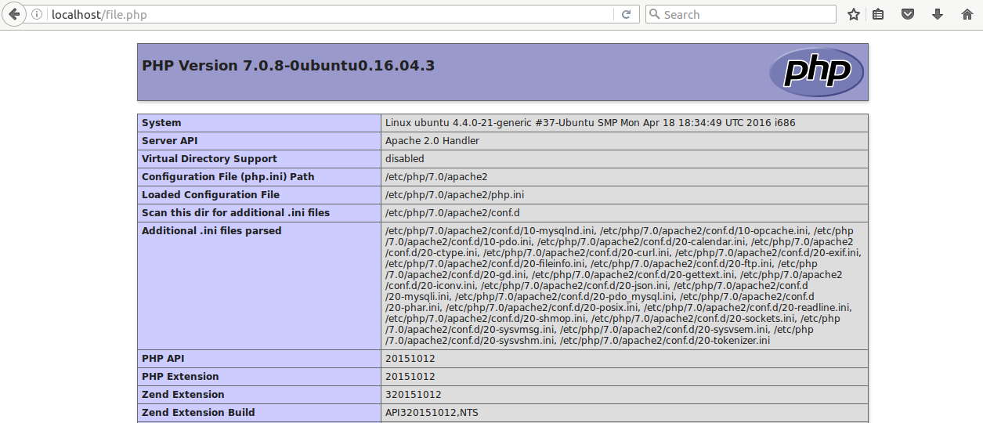The height and width of the screenshot is (423, 983).
Task: Click the search magnifier icon
Action: 654,14
